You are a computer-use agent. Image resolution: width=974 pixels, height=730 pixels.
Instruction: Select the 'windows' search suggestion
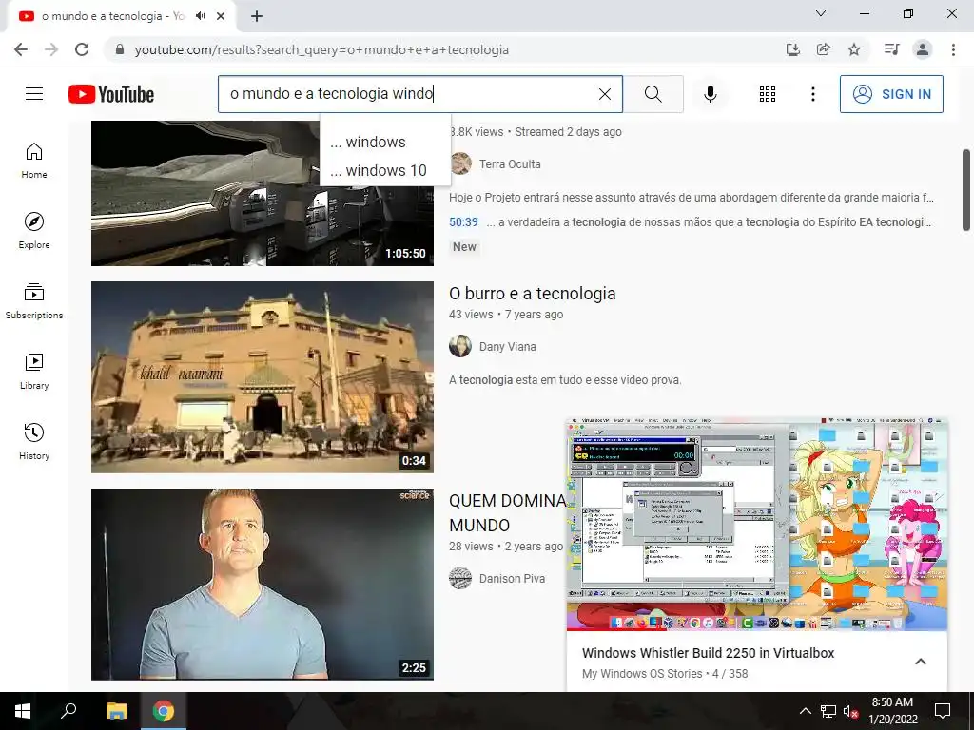click(x=385, y=142)
